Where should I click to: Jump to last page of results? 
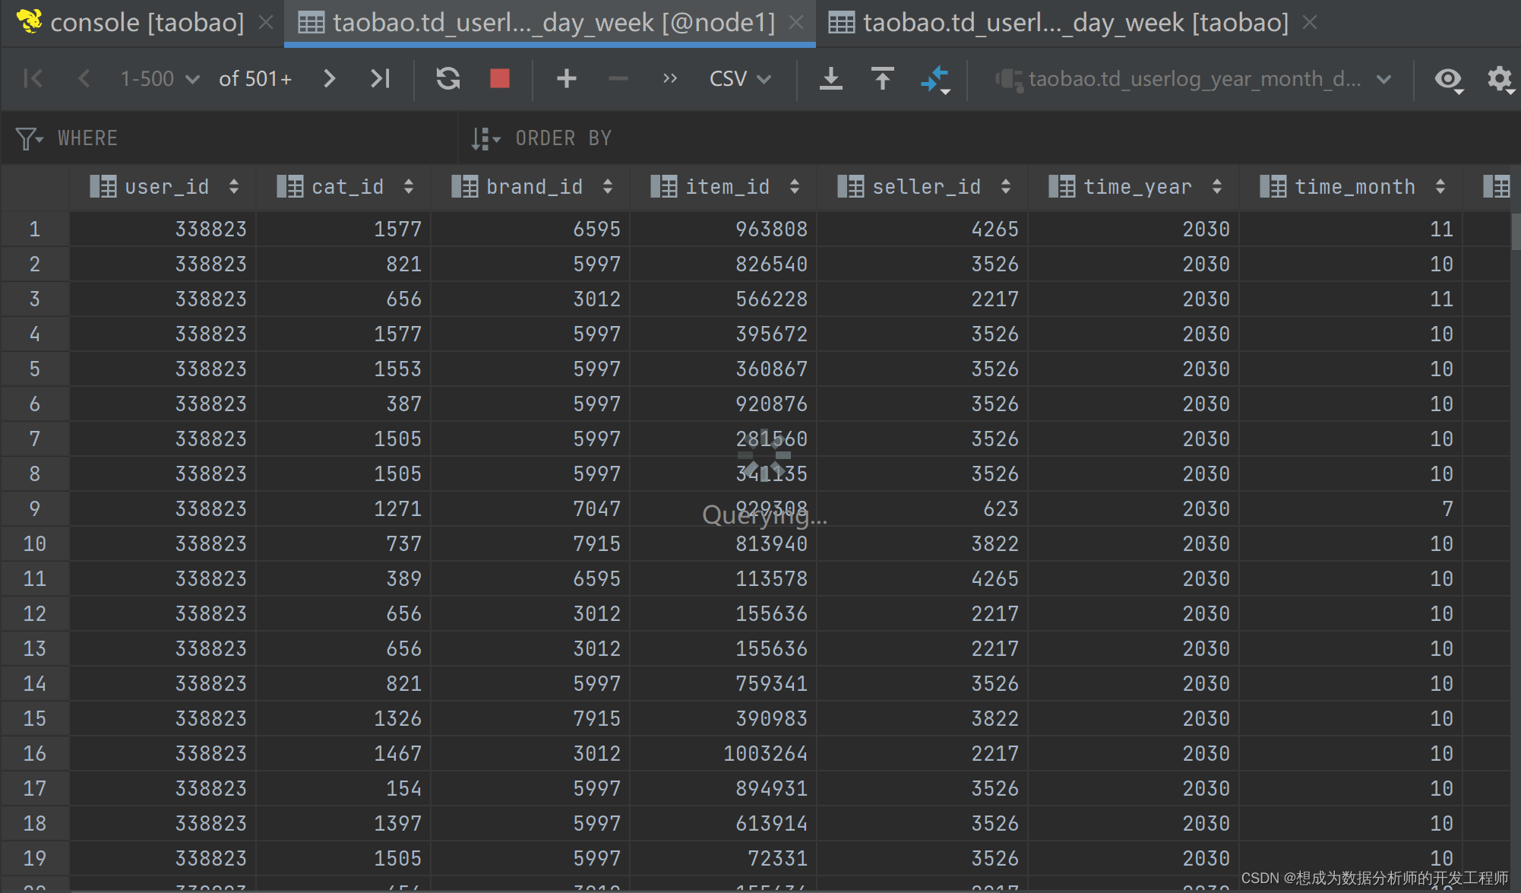[380, 78]
